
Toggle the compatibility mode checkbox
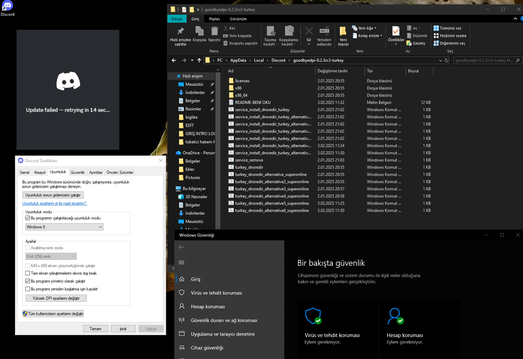pos(28,218)
